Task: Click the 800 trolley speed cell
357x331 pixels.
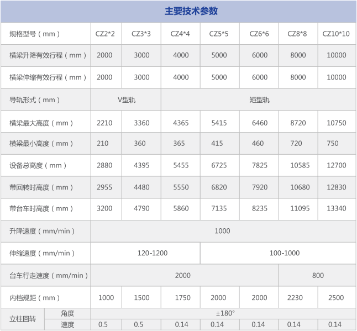Action: tap(317, 275)
